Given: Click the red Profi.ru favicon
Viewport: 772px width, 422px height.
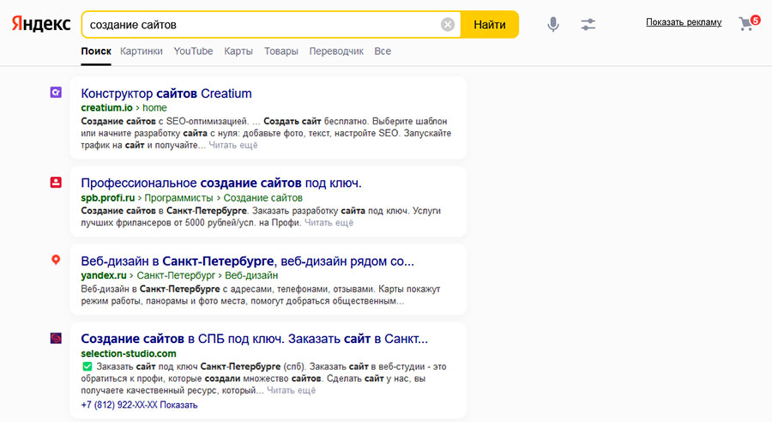Looking at the screenshot, I should [56, 182].
